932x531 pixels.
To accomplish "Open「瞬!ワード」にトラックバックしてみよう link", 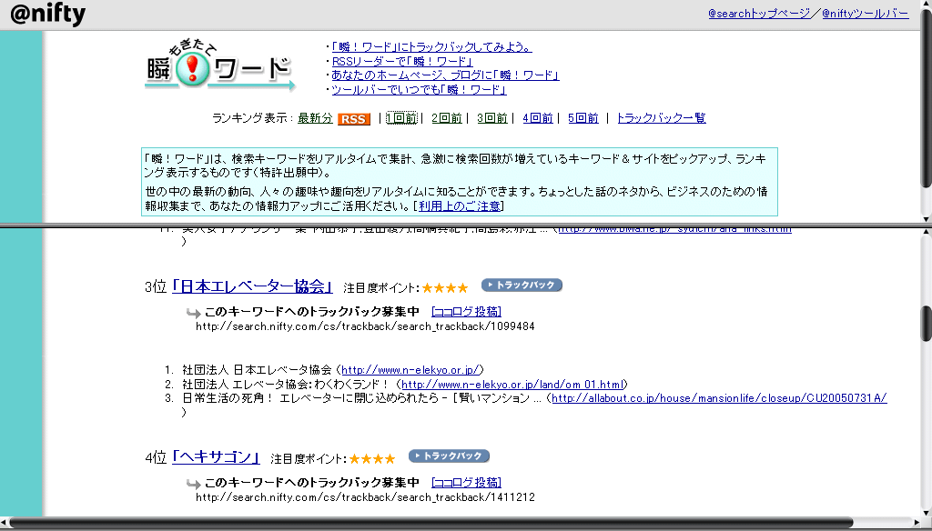I will 431,47.
